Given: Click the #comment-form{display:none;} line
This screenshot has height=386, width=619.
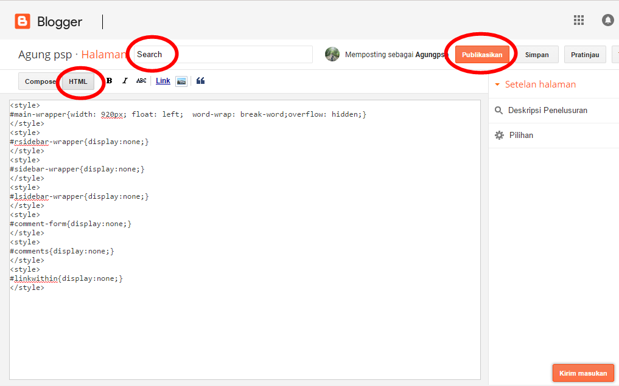Looking at the screenshot, I should 71,224.
